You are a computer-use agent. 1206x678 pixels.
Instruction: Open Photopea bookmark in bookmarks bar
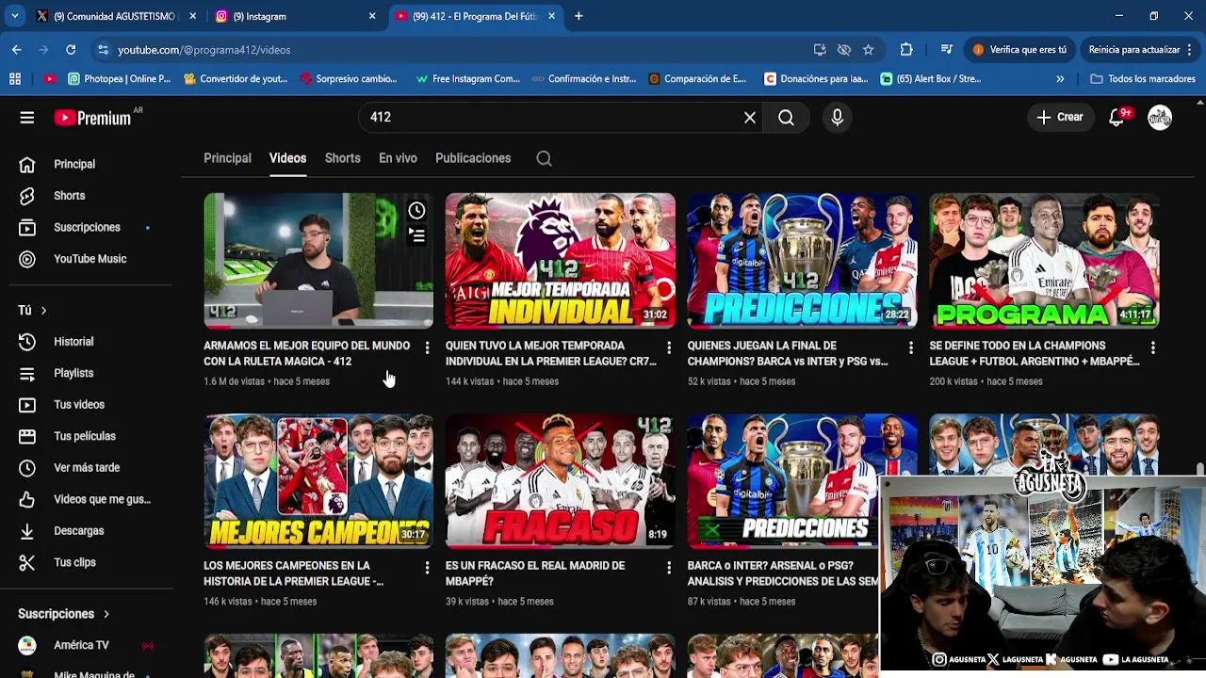pyautogui.click(x=118, y=79)
